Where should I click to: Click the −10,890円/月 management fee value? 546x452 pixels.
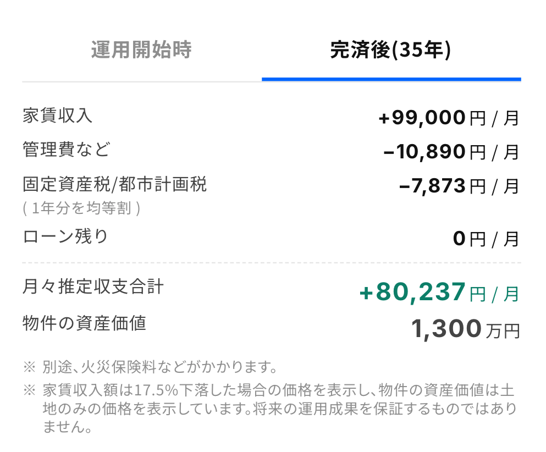(451, 152)
